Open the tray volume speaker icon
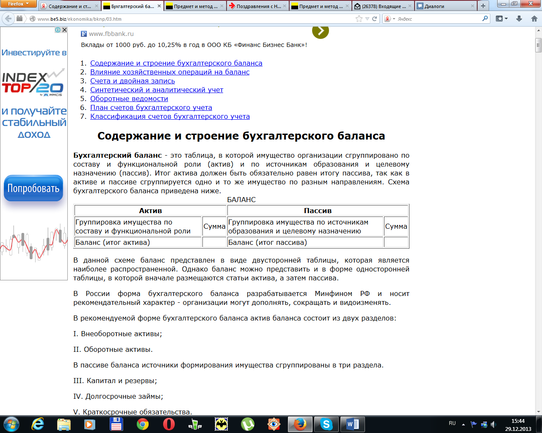Image resolution: width=542 pixels, height=433 pixels. 493,424
